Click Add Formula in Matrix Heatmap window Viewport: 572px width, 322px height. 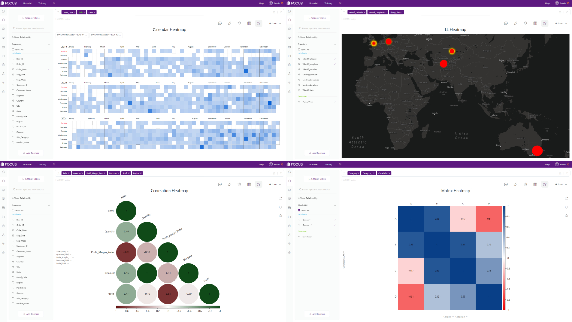317,314
